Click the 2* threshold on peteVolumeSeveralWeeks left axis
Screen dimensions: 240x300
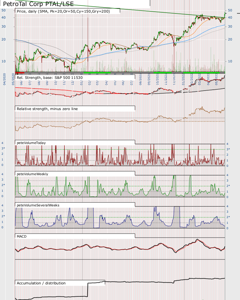[3, 216]
